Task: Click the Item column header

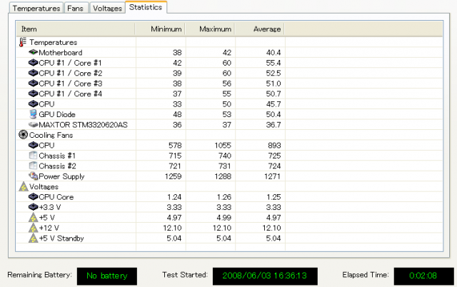Action: point(76,29)
